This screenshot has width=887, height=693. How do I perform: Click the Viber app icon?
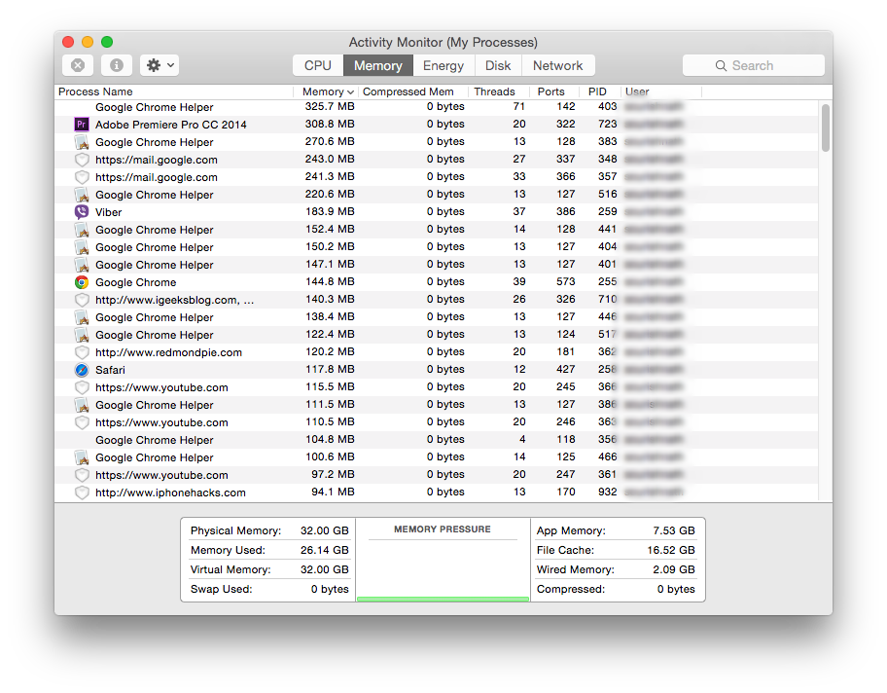point(82,212)
